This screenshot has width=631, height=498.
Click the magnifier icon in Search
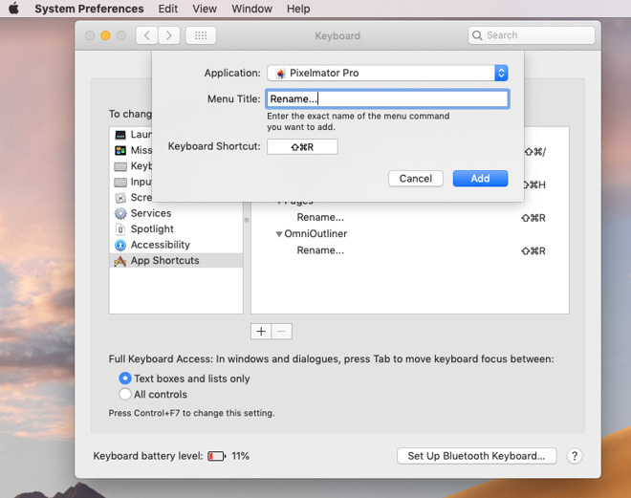[x=477, y=35]
